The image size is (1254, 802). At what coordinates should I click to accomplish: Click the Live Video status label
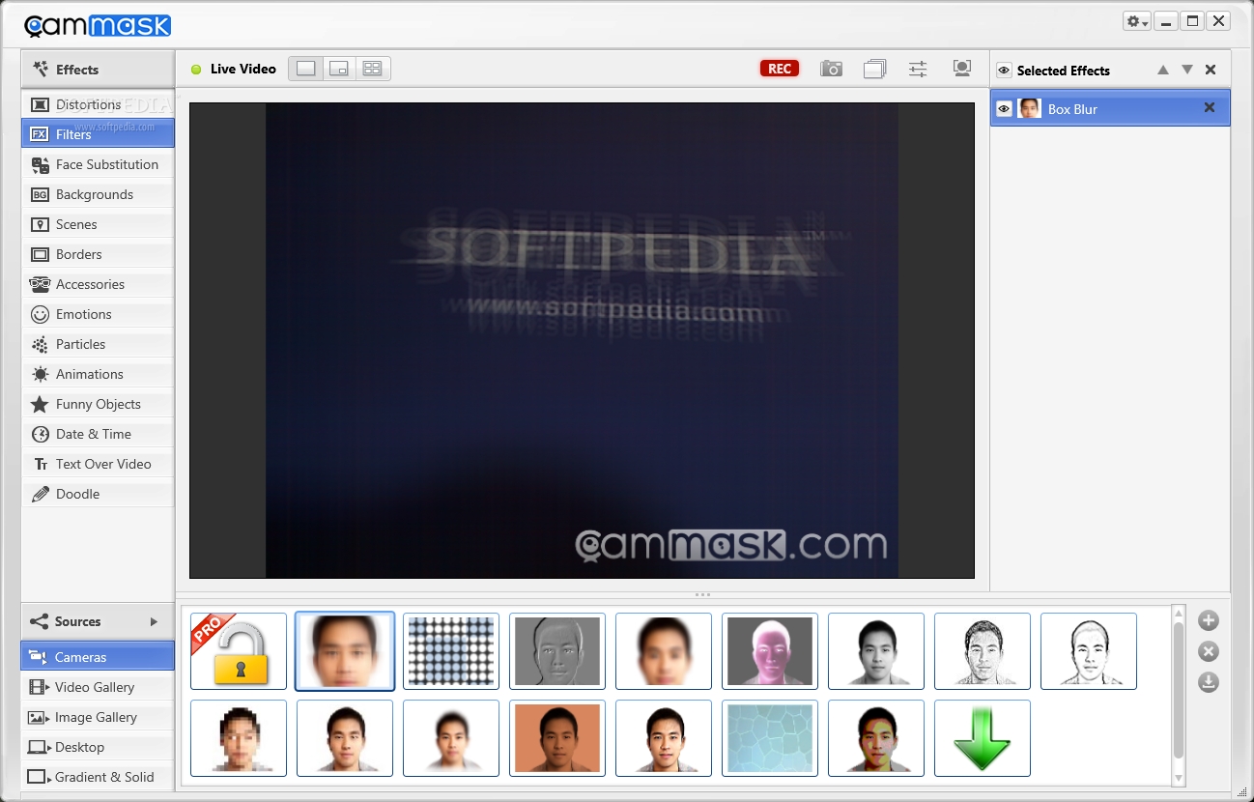point(243,69)
